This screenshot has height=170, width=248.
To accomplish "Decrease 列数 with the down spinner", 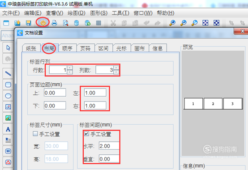I will click(116, 72).
